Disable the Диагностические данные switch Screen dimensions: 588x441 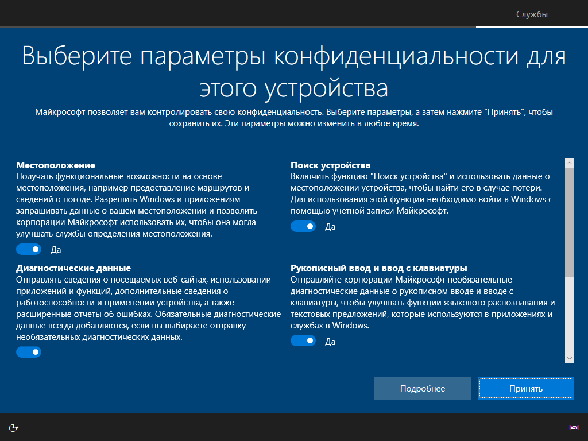(x=29, y=352)
